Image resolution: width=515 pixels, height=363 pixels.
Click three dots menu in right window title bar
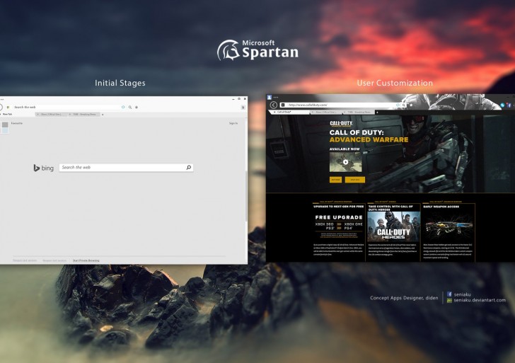[276, 97]
